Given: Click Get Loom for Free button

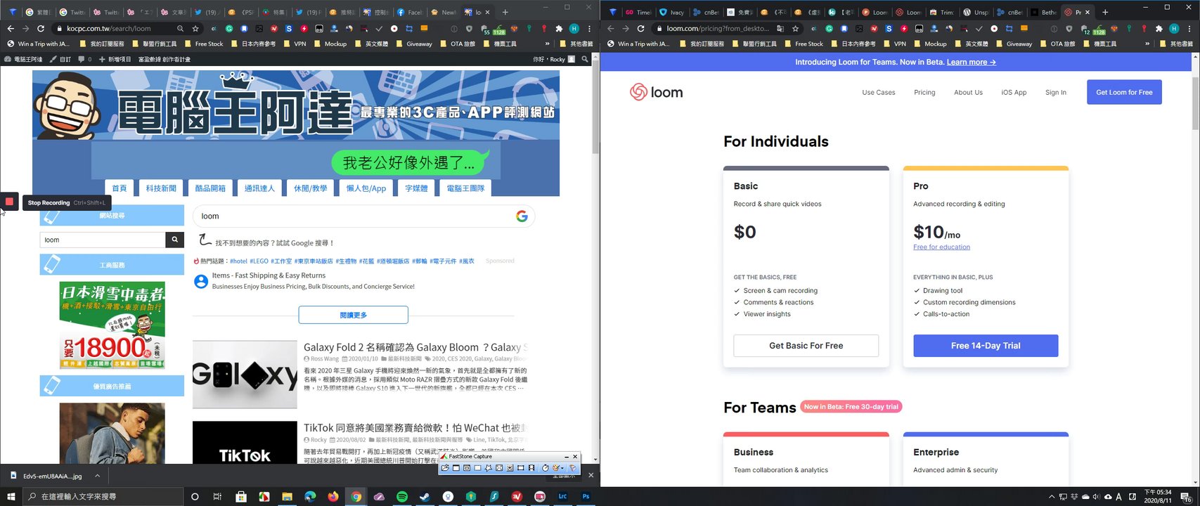Looking at the screenshot, I should click(1124, 92).
